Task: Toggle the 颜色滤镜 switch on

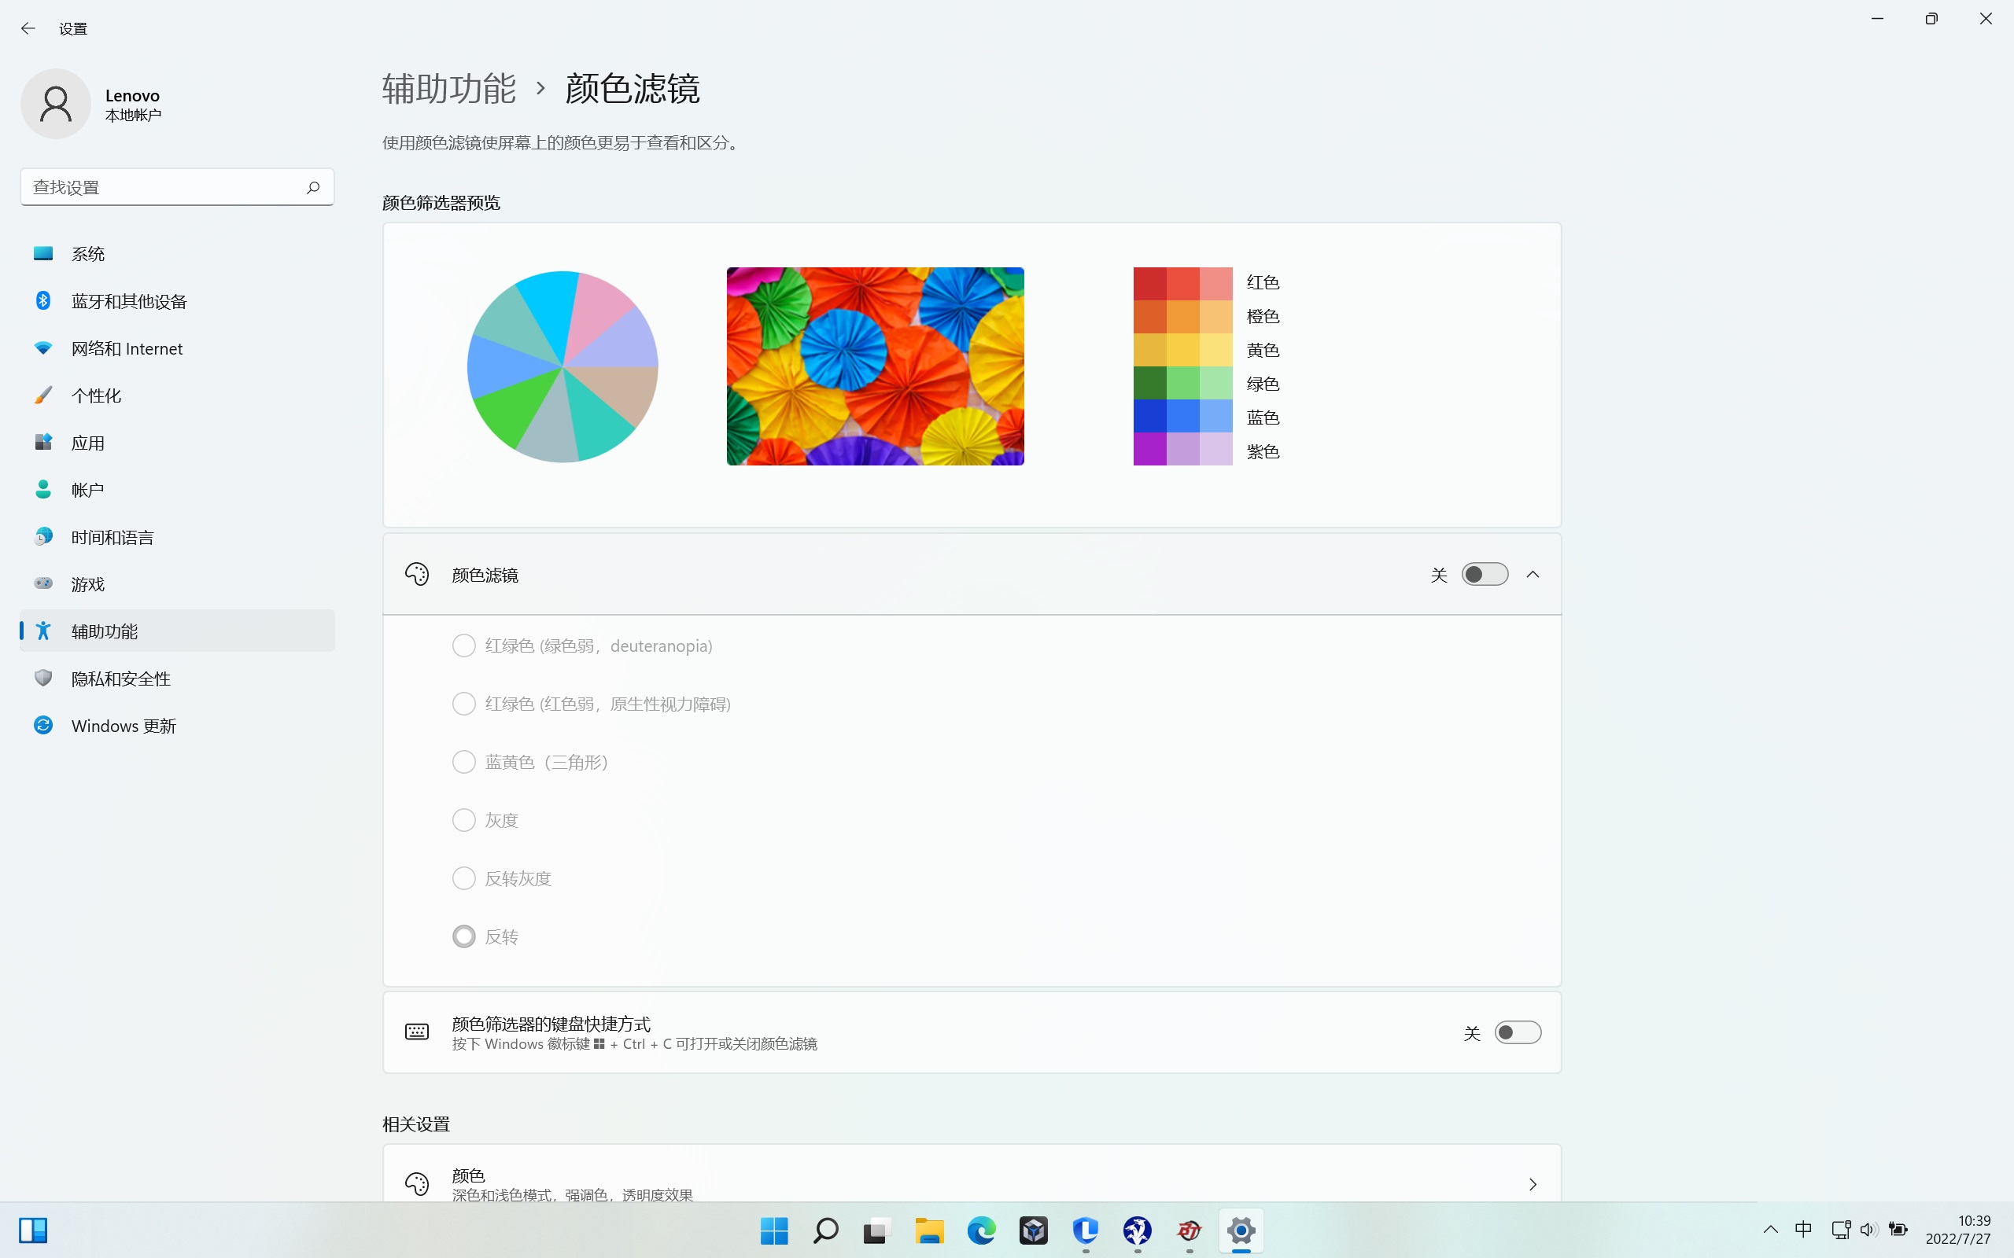Action: point(1484,574)
